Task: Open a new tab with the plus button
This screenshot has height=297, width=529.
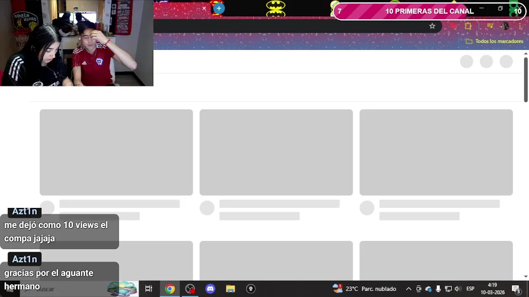Action: pos(219,8)
